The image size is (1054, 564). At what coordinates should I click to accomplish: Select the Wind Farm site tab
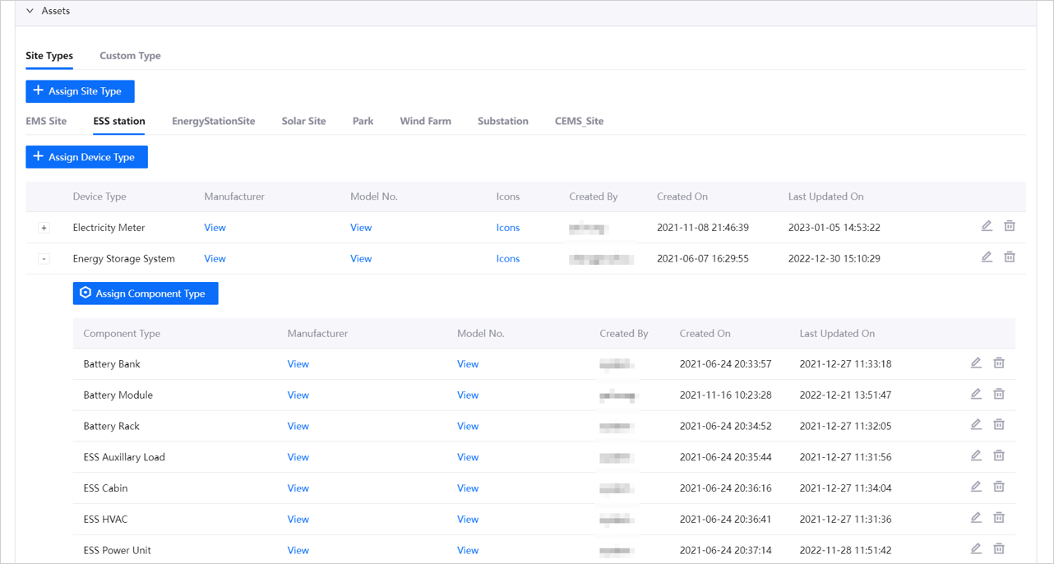coord(425,121)
